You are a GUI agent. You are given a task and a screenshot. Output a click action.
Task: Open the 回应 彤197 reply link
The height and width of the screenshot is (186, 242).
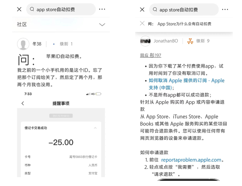tap(151, 55)
